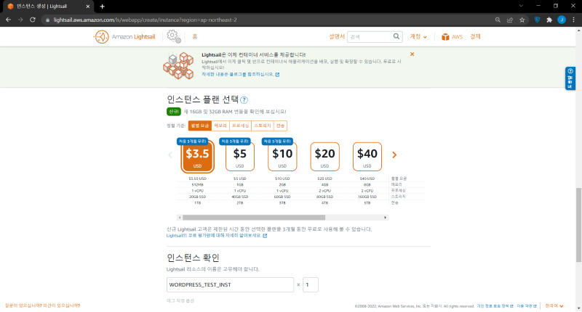582x312 pixels.
Task: Click the plan scrollbar right arrow
Action: (386, 218)
